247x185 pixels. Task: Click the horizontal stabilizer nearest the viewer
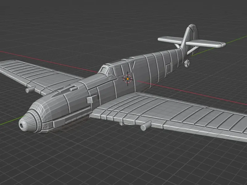206,43
